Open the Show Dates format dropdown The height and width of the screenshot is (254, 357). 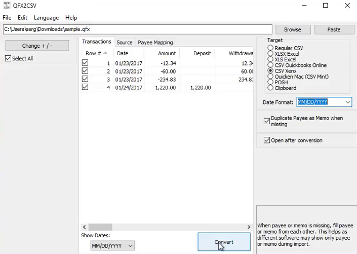112,245
